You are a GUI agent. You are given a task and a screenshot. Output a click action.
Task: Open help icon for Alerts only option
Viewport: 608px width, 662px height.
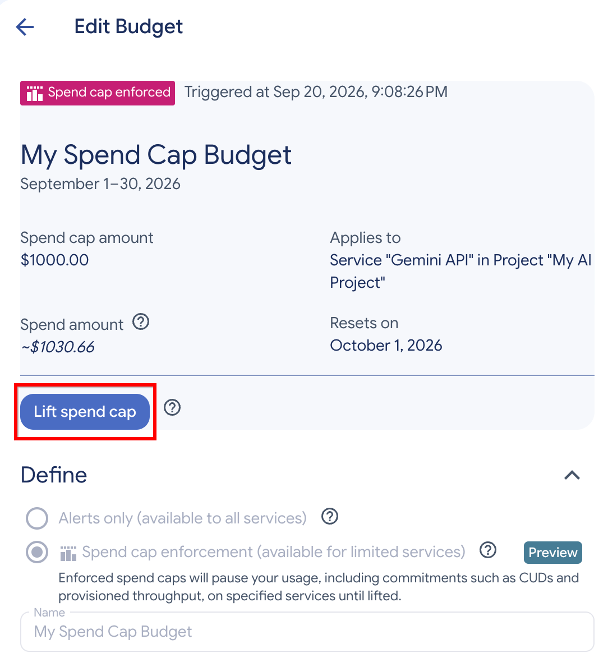click(330, 516)
